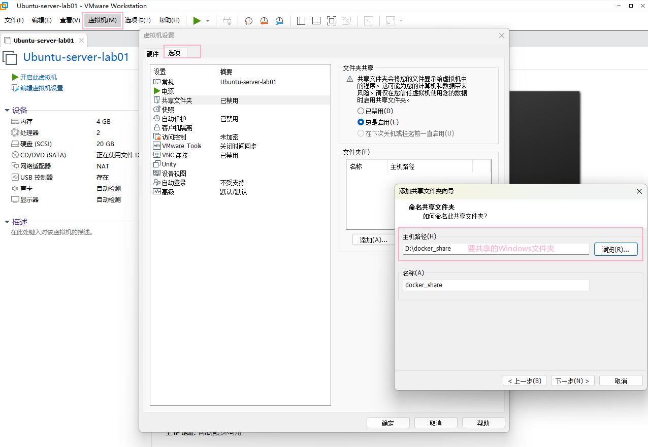
Task: Click the console view toolbar icon
Action: (369, 21)
